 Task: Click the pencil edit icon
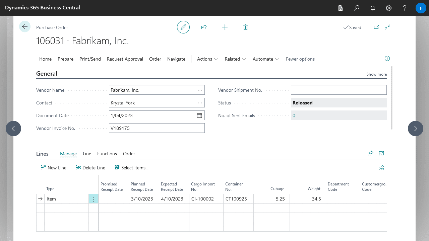tap(183, 27)
